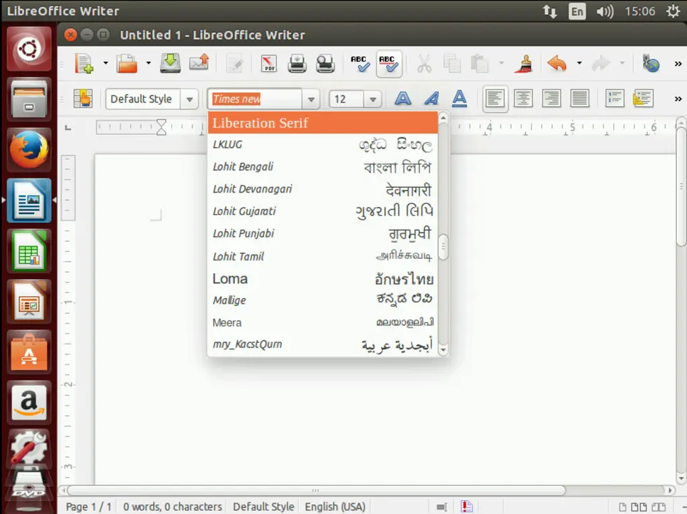This screenshot has width=687, height=514.
Task: Toggle AutoSpellcheck in the toolbar
Action: [389, 64]
